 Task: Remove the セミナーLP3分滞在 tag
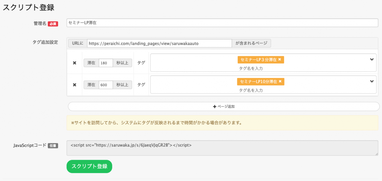click(280, 59)
